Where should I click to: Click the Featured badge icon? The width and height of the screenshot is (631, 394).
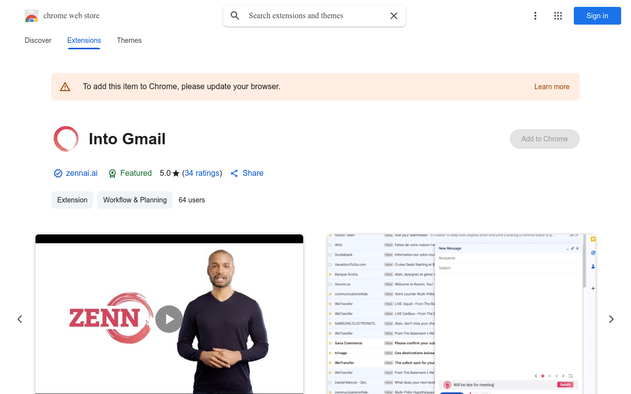pos(112,173)
